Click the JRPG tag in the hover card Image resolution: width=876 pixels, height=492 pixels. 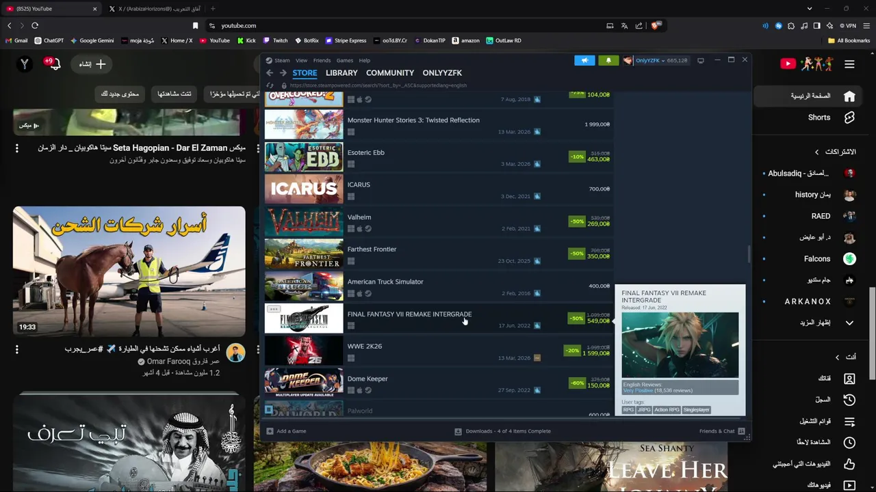(x=644, y=409)
